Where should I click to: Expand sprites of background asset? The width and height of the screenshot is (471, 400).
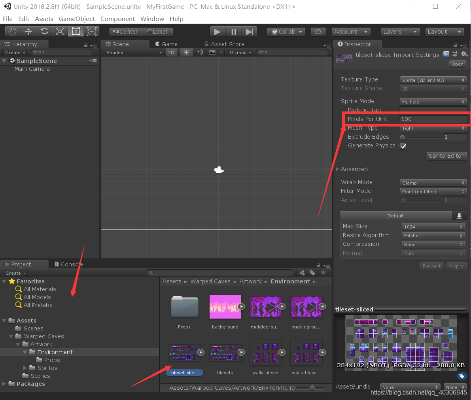(x=241, y=307)
